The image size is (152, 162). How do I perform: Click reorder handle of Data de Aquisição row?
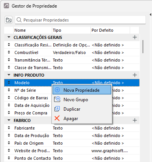(x=9, y=105)
